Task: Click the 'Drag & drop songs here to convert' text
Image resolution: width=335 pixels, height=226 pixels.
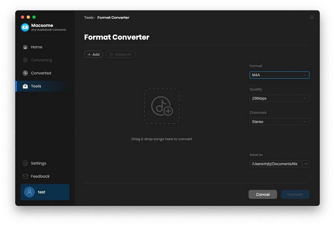Action: [162, 139]
